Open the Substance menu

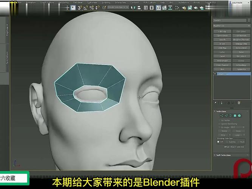point(183,2)
